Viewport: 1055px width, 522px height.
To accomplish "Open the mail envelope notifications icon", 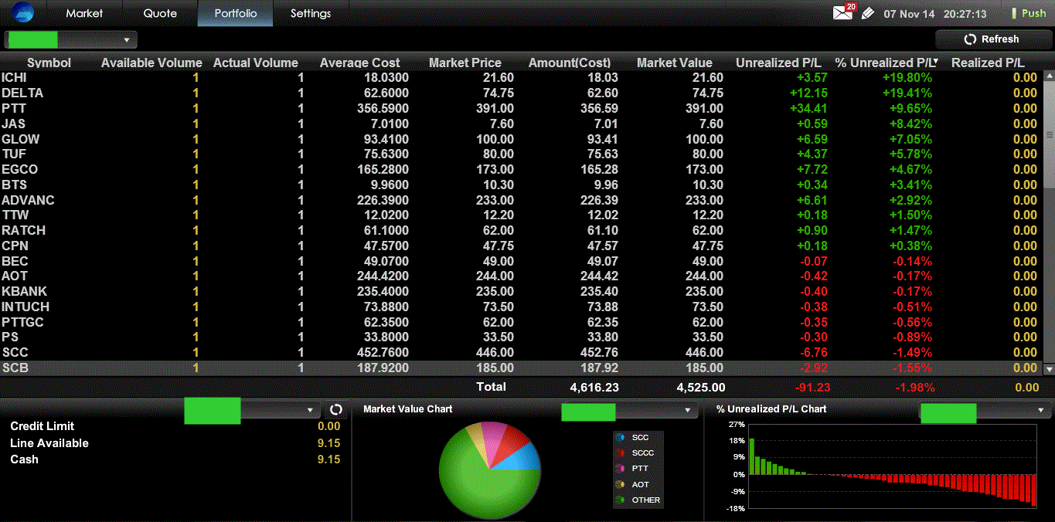I will [x=843, y=13].
